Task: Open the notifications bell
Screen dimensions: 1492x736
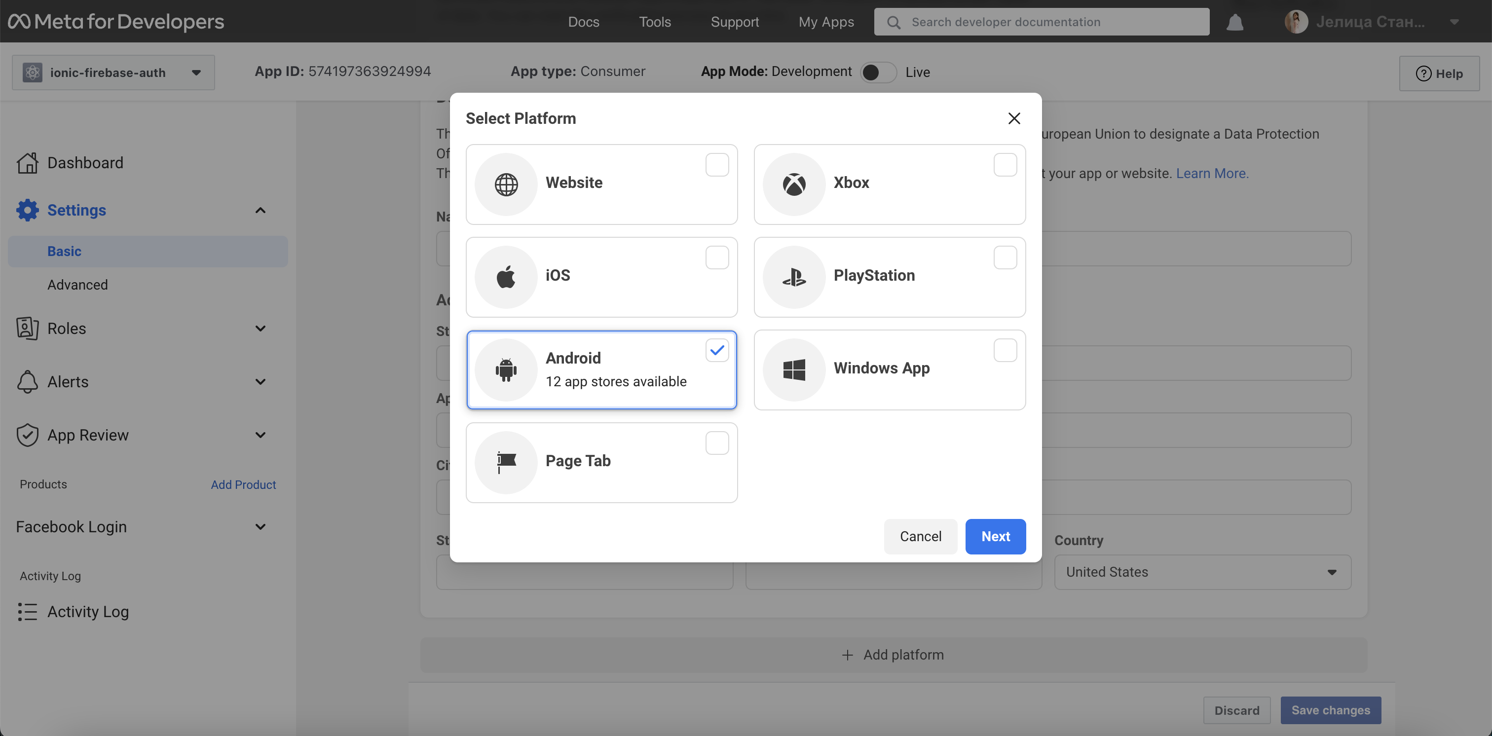Action: [x=1234, y=22]
